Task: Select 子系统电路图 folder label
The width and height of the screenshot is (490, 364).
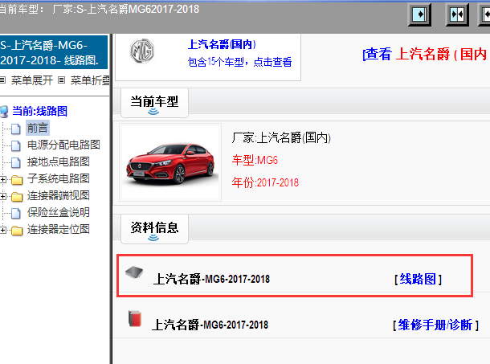Action: coord(59,178)
